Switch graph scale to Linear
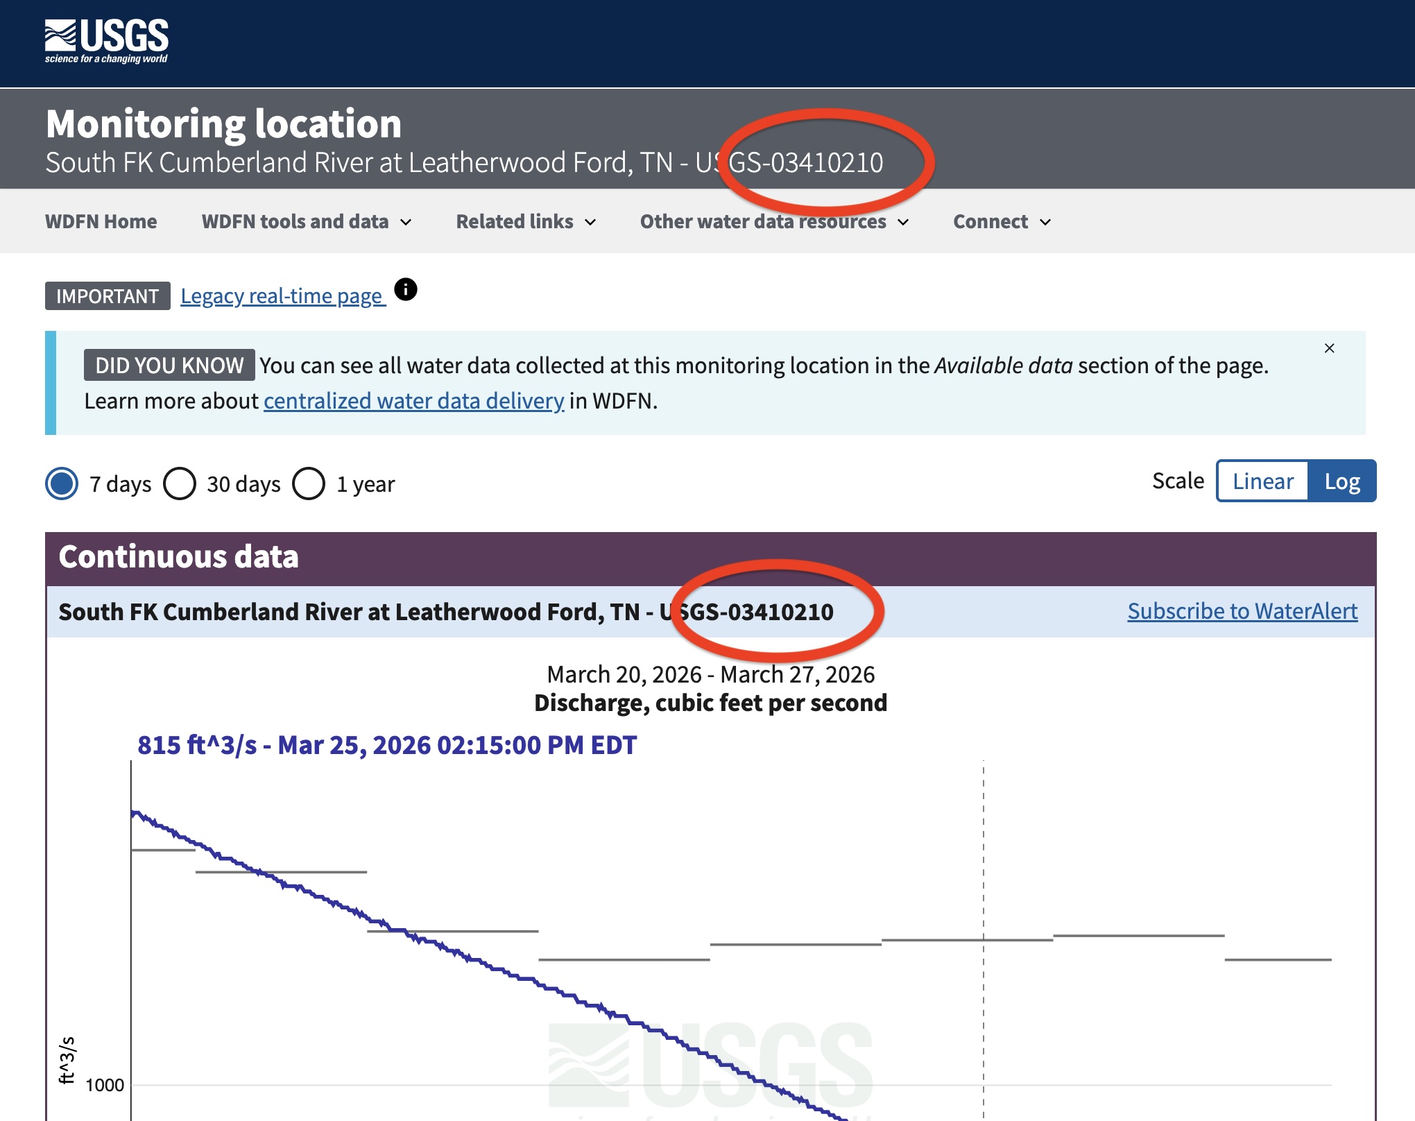 pos(1262,481)
